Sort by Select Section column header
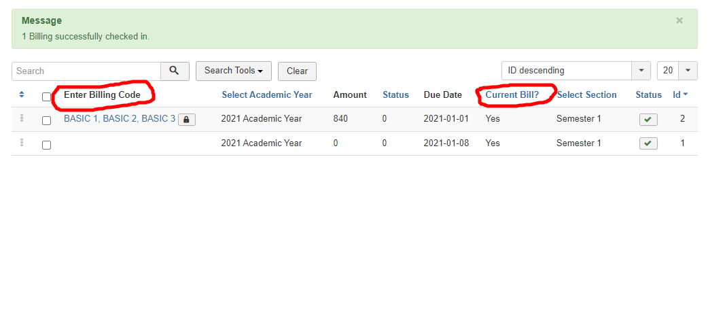The image size is (708, 329). [x=586, y=95]
